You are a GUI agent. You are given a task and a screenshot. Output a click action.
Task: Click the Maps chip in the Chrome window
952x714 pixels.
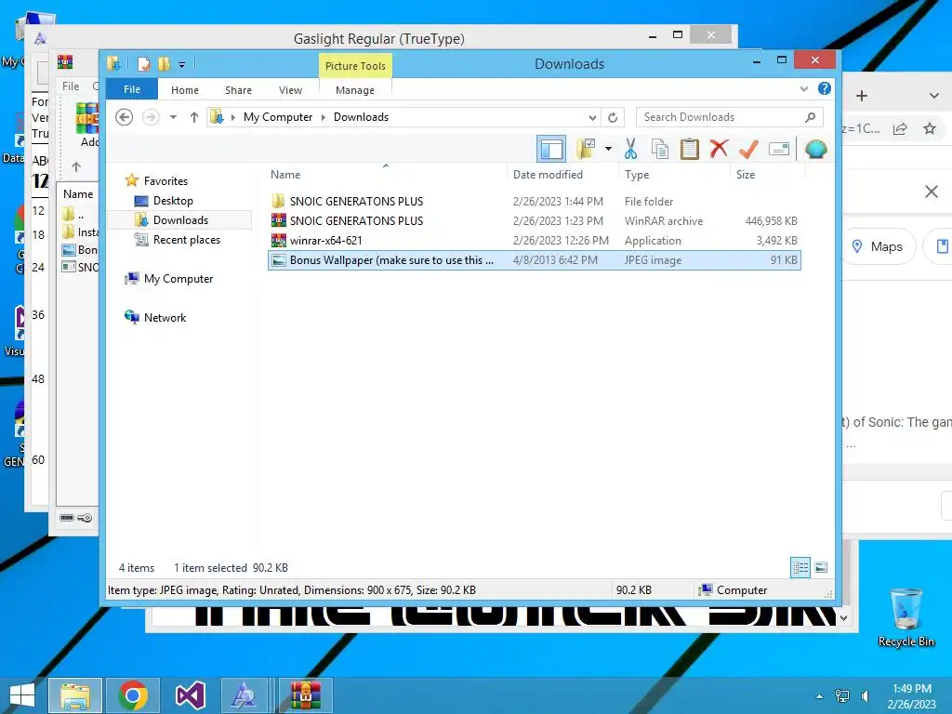(878, 246)
